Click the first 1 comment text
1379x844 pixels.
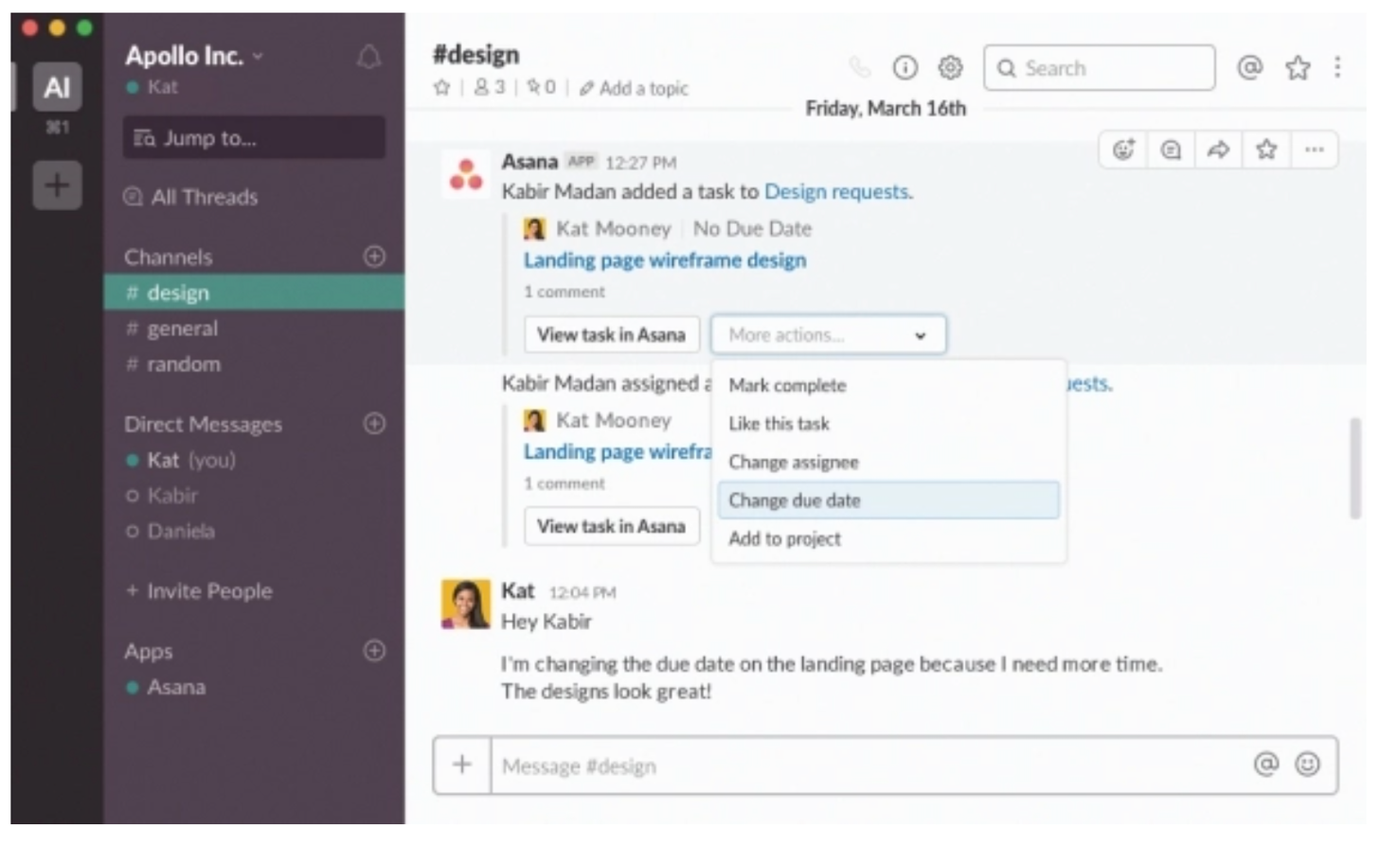pos(564,292)
